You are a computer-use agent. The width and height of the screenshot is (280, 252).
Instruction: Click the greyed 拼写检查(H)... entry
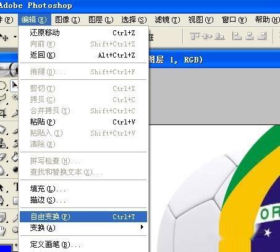click(83, 161)
